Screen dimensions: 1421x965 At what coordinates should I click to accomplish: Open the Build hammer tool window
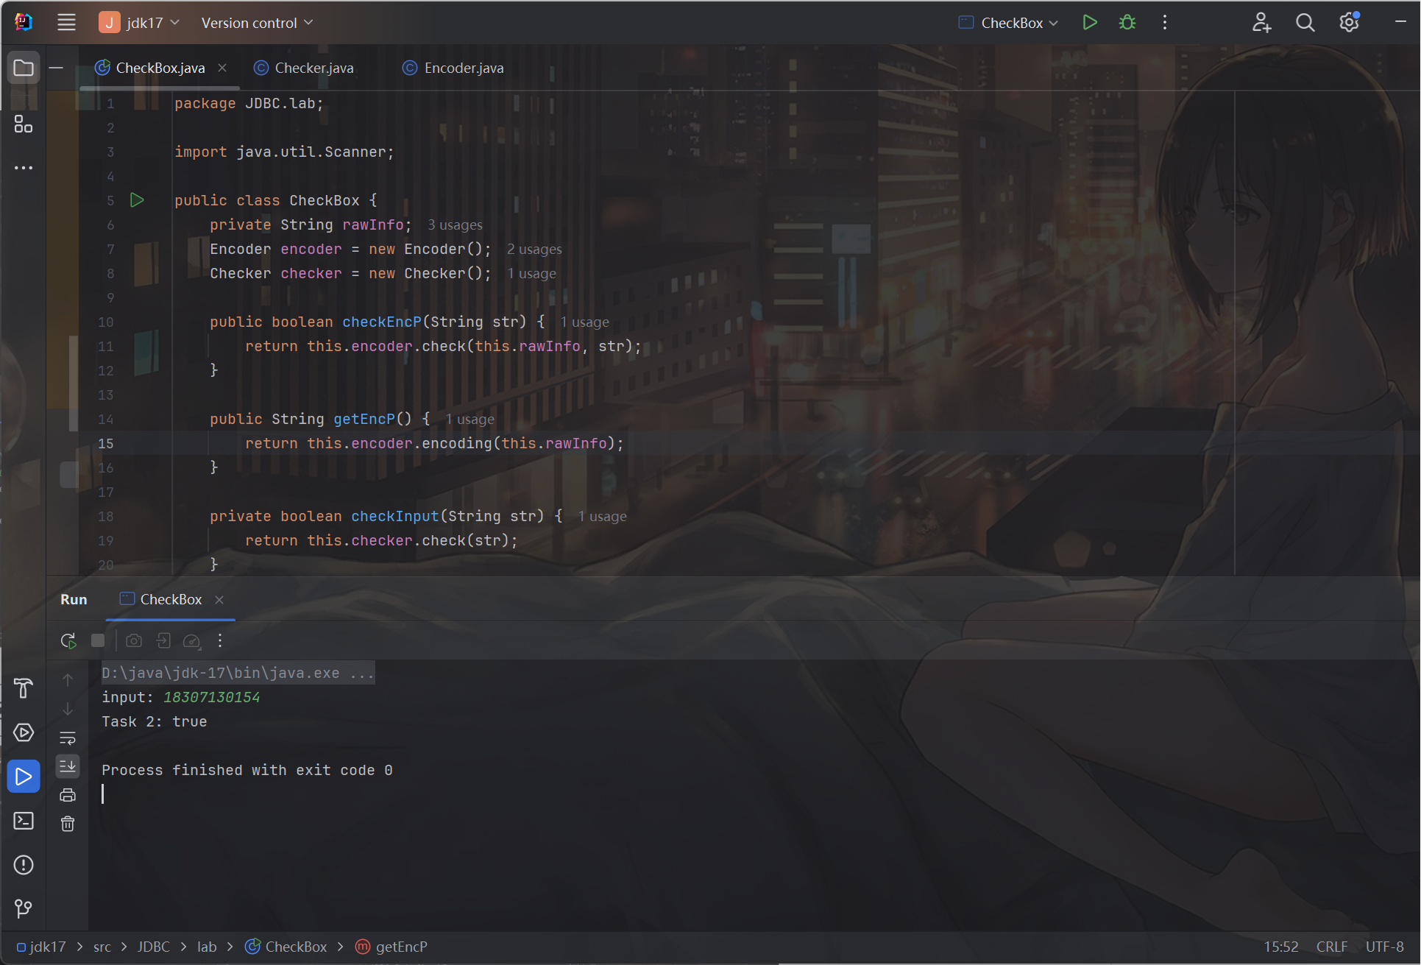pos(24,688)
